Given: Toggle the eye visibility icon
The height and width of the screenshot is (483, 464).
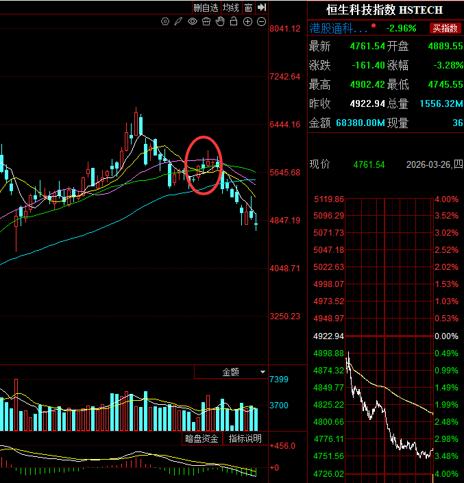Looking at the screenshot, I should click(x=193, y=21).
